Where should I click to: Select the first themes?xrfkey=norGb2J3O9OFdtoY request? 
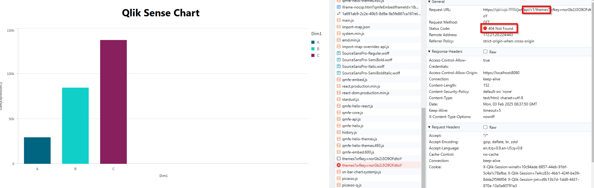tap(378, 158)
